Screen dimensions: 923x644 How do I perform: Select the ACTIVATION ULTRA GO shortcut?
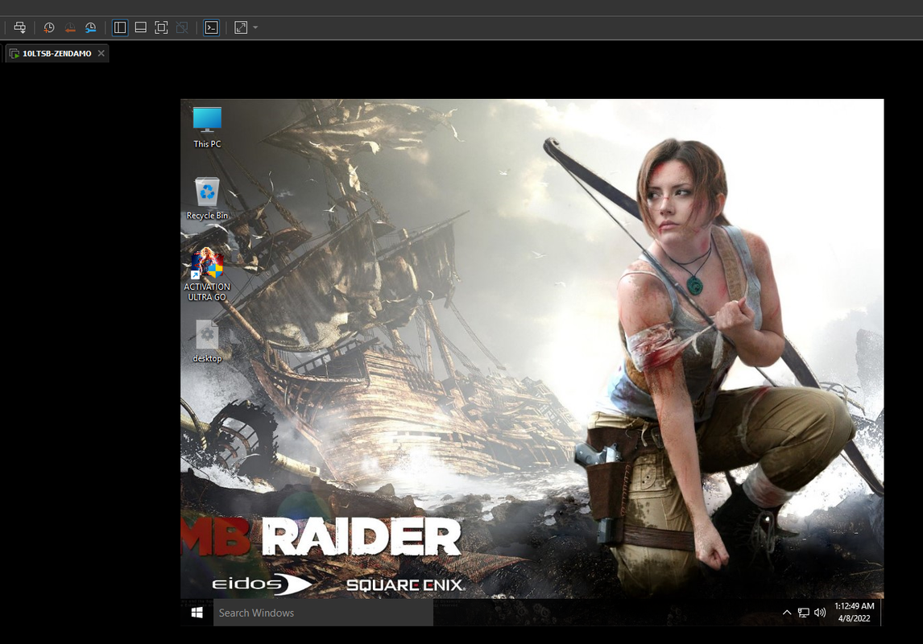tap(207, 275)
